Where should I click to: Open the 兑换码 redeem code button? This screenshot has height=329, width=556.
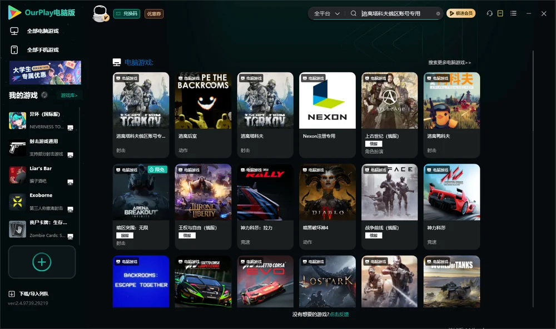tap(127, 14)
